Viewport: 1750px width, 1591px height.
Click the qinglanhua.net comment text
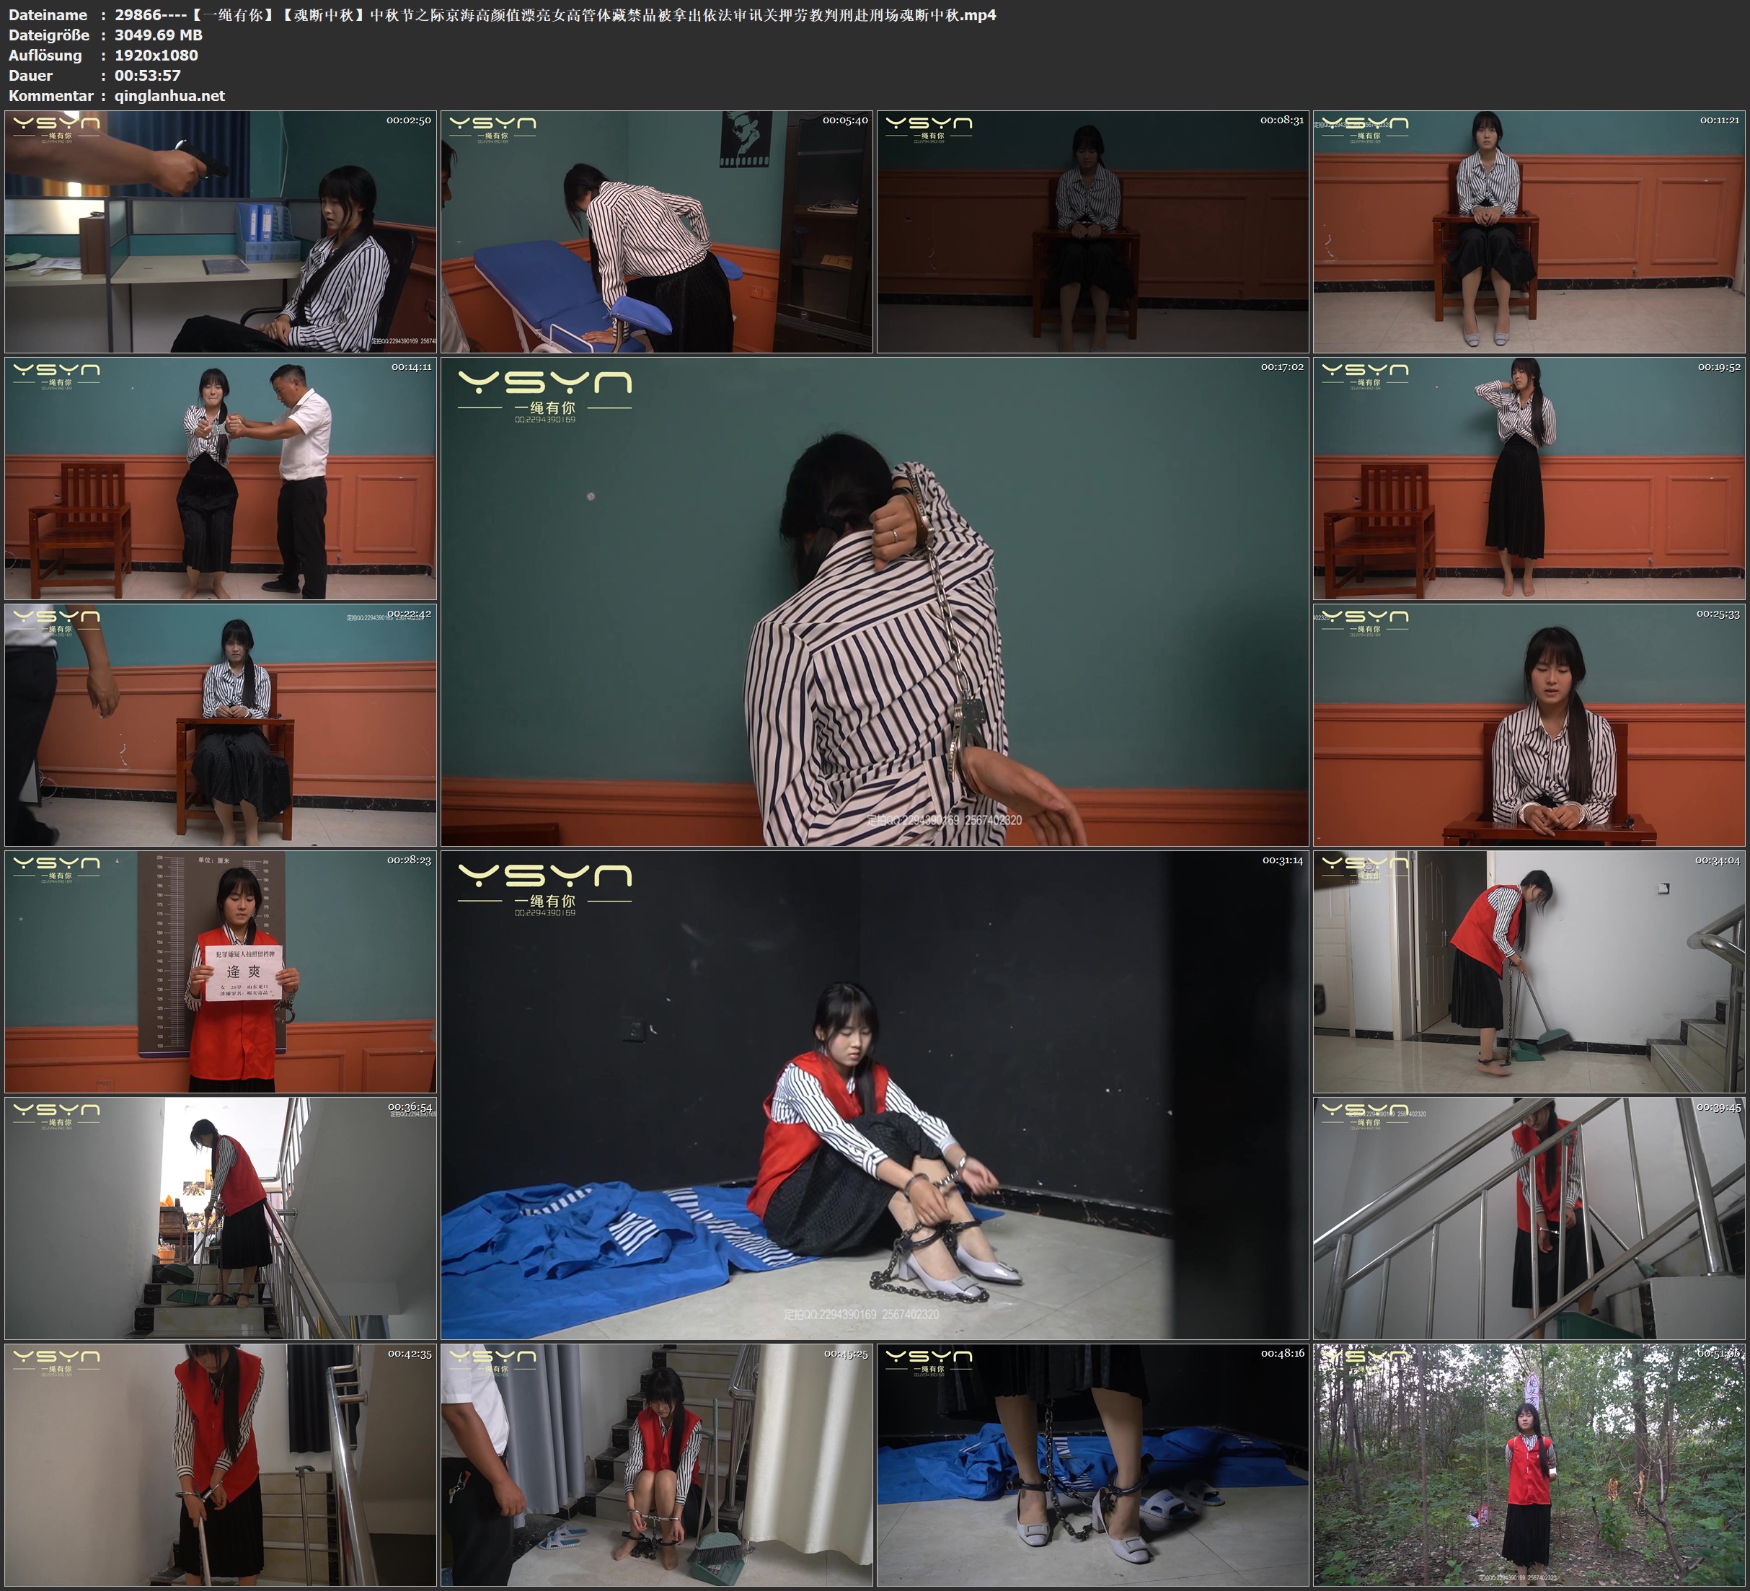(x=169, y=95)
